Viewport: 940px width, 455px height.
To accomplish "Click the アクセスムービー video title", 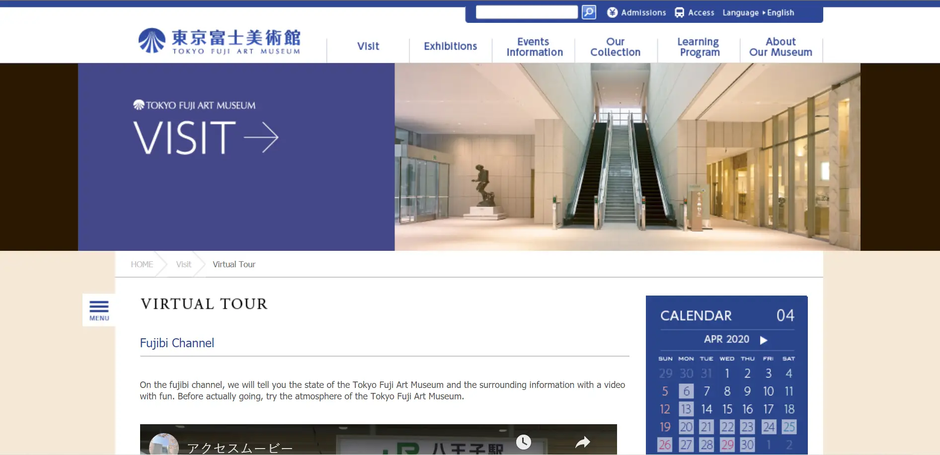I will pyautogui.click(x=240, y=448).
